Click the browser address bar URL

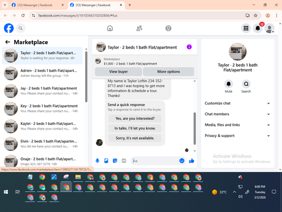pyautogui.click(x=78, y=15)
